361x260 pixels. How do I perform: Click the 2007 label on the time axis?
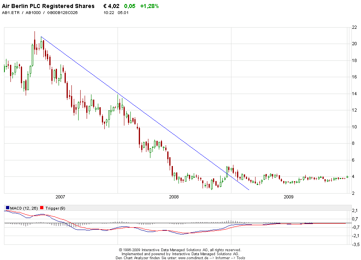60,197
